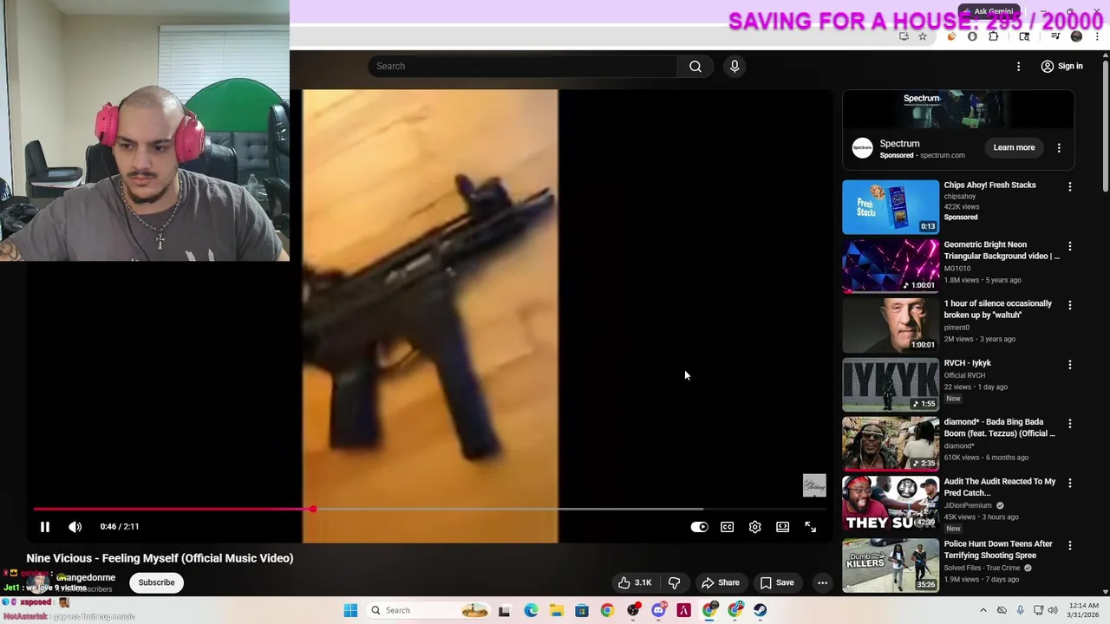Click the video progress bar scrubber
Image resolution: width=1110 pixels, height=624 pixels.
click(312, 509)
